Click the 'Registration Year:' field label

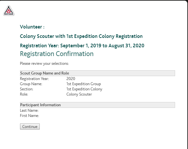tap(35, 79)
